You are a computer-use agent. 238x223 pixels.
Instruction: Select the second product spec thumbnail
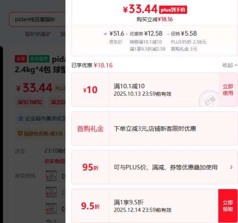(51, 192)
